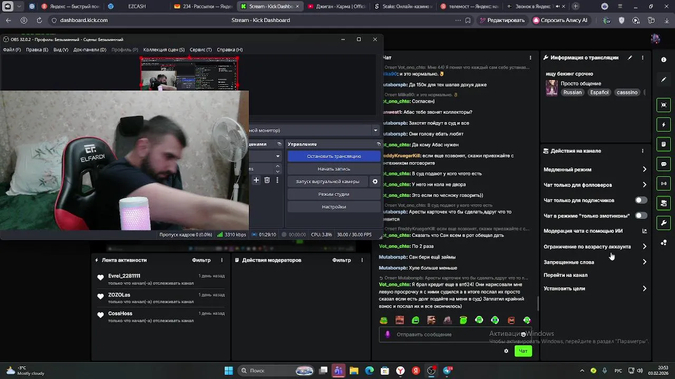The width and height of the screenshot is (675, 379).
Task: Click Запуск виртуальной камеры in OBS
Action: [327, 182]
